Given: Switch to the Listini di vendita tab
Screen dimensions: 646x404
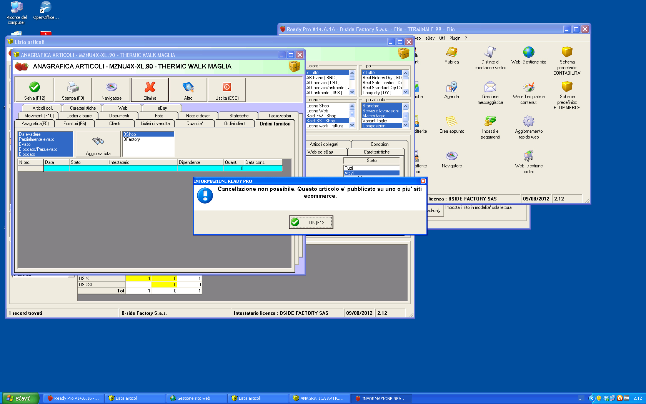Looking at the screenshot, I should click(155, 124).
